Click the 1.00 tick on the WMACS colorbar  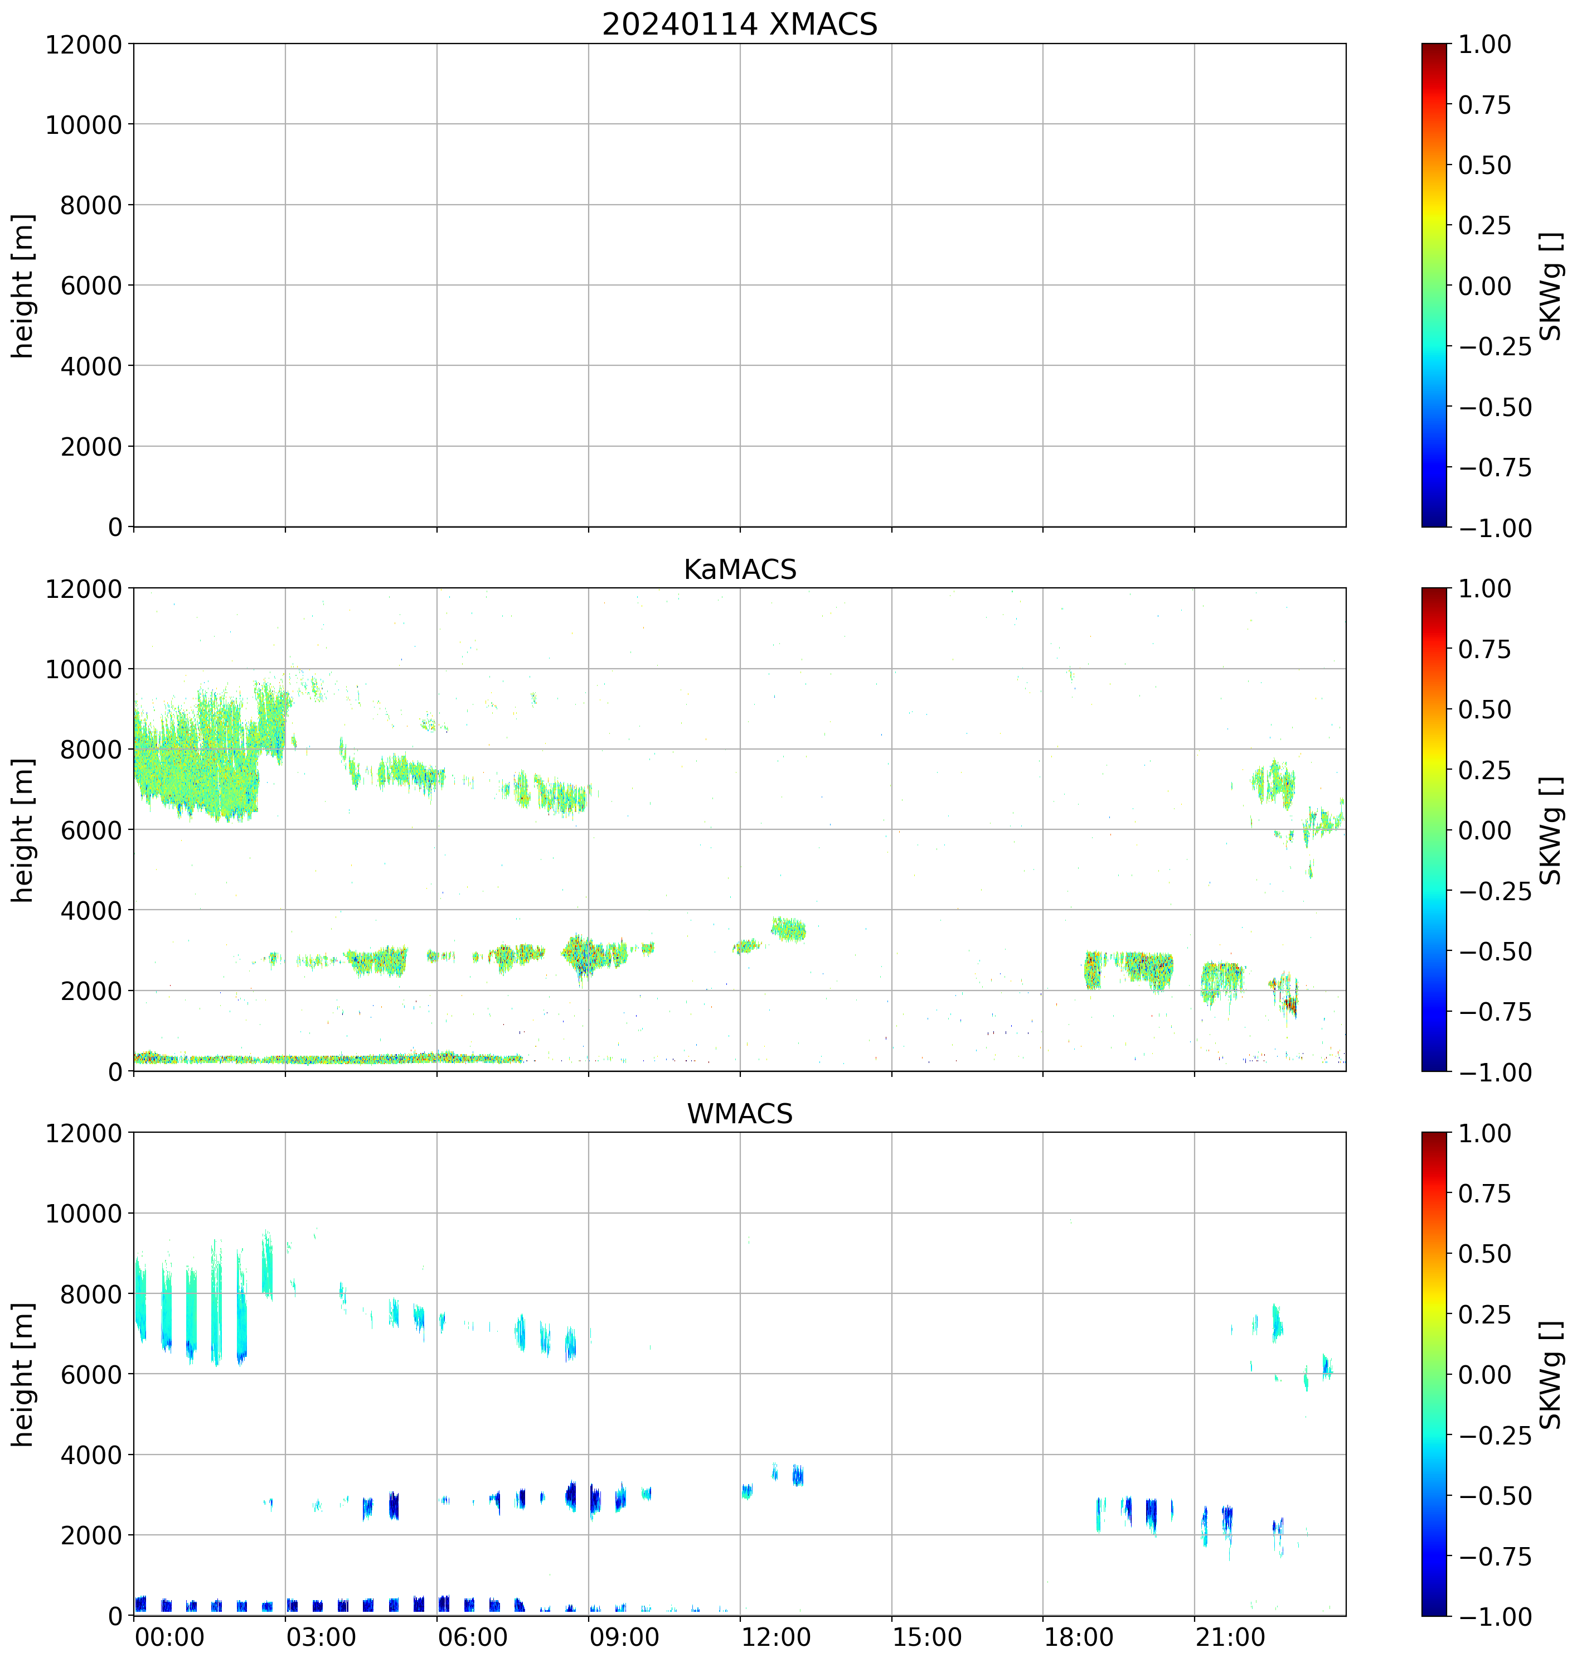tap(1484, 1134)
